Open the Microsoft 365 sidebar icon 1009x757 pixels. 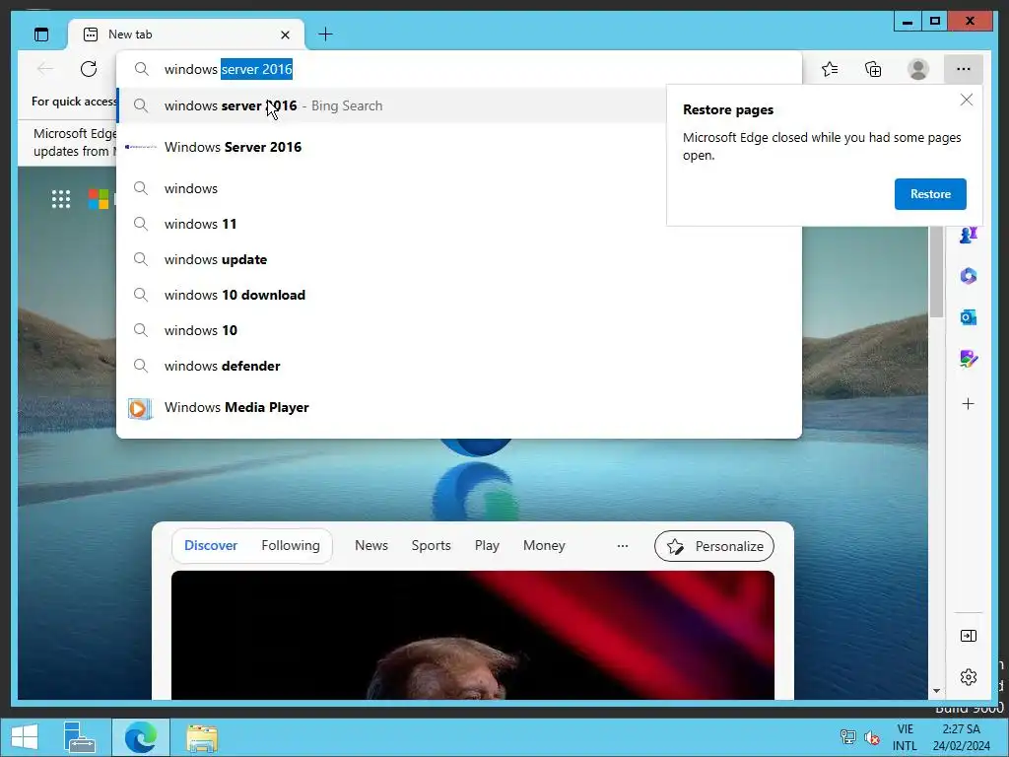(x=968, y=276)
